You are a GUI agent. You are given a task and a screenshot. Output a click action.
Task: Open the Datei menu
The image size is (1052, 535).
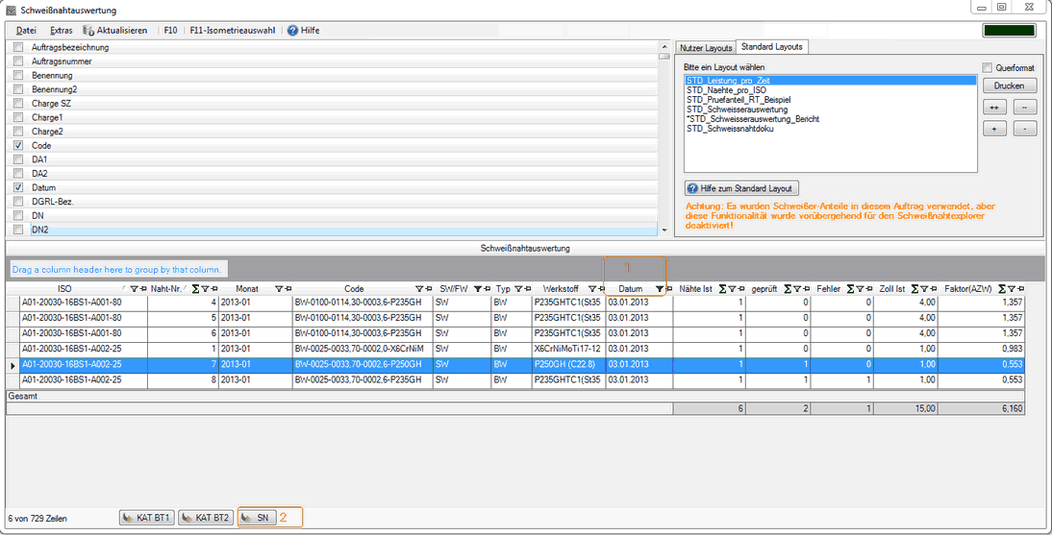(x=26, y=31)
